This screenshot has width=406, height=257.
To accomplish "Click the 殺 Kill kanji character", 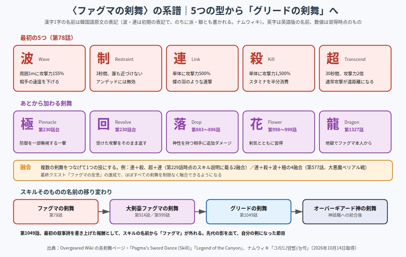I will pyautogui.click(x=256, y=59).
